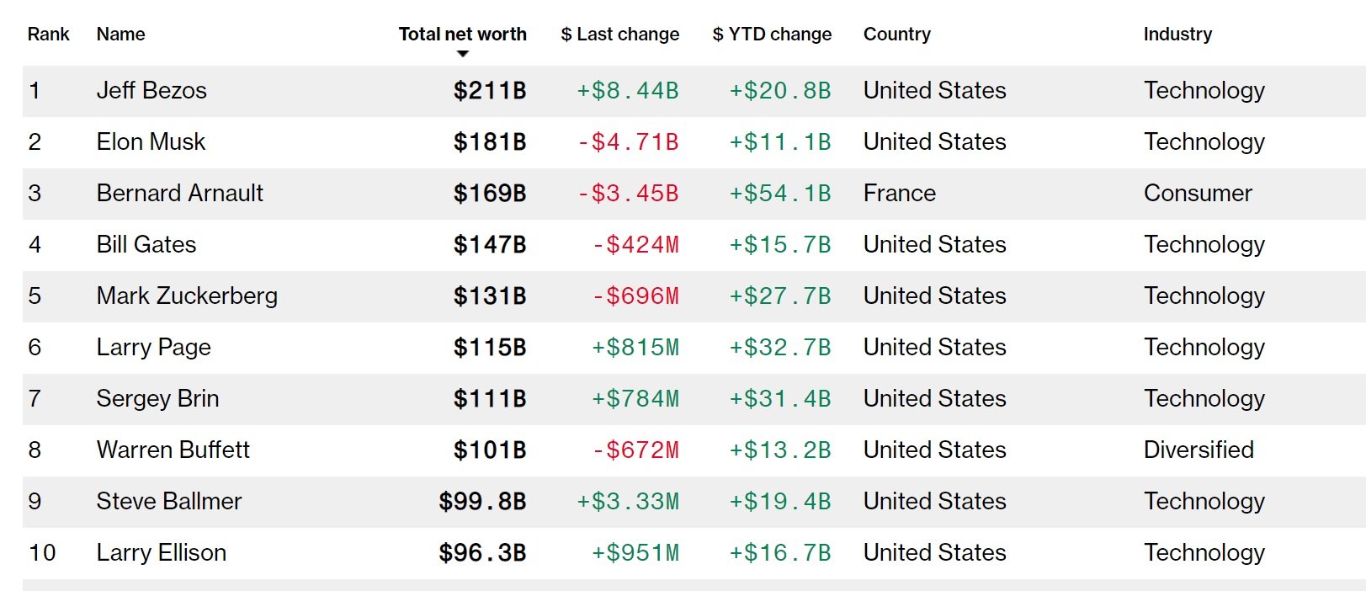Viewport: 1366px width, 591px height.
Task: Click the $ Last change column header
Action: pyautogui.click(x=619, y=35)
